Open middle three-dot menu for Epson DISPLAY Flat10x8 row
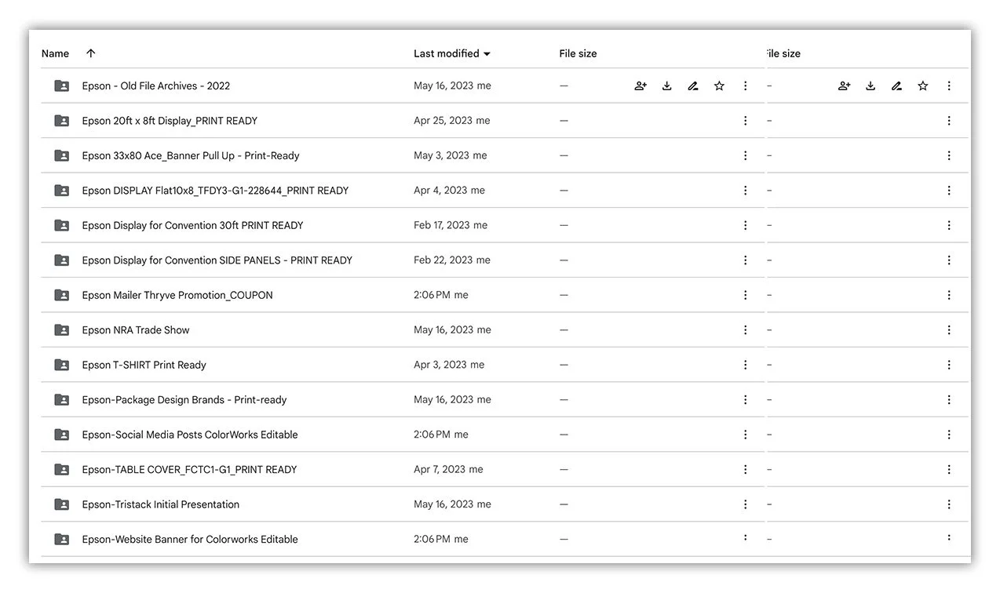Screen dimensions: 1000x593 745,191
